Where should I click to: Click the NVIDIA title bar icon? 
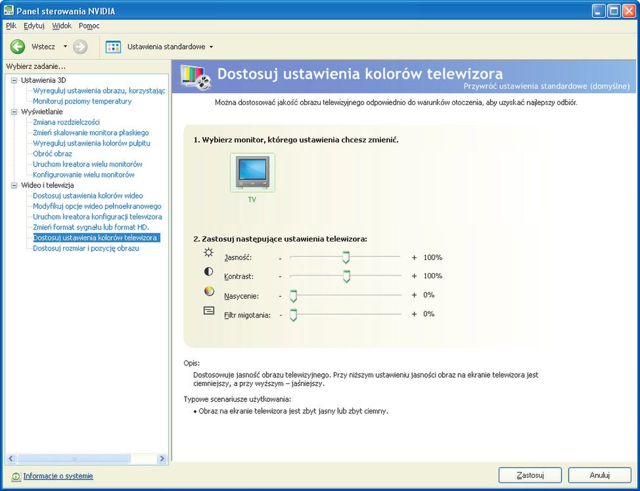(x=8, y=11)
